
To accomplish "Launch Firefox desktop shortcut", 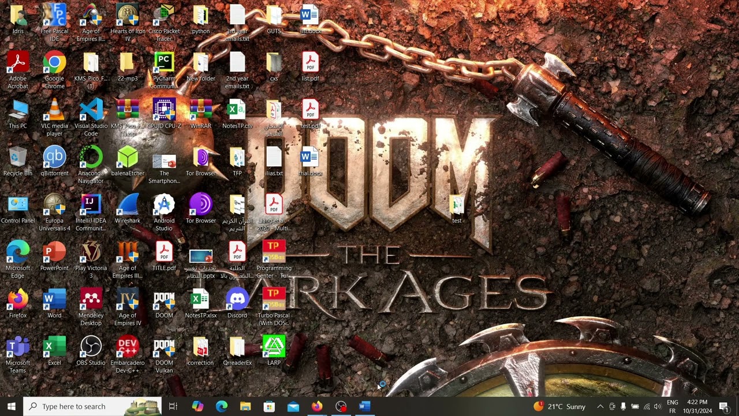I will pyautogui.click(x=18, y=303).
